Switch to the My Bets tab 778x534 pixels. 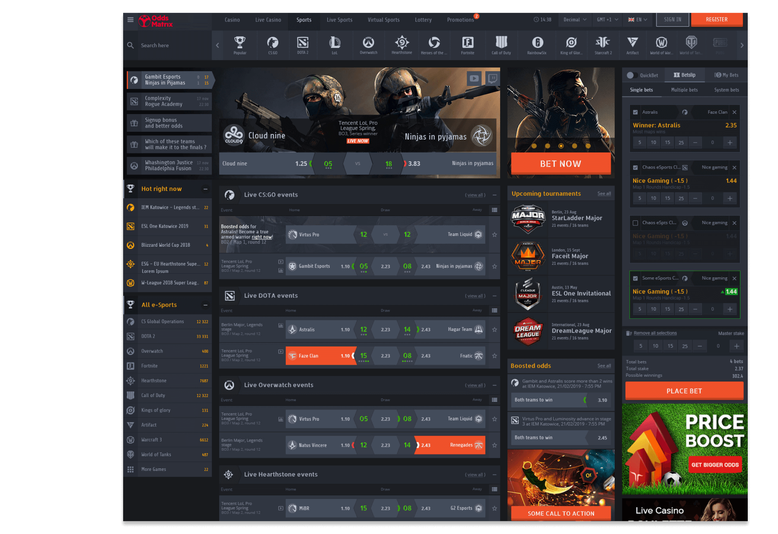(x=727, y=75)
